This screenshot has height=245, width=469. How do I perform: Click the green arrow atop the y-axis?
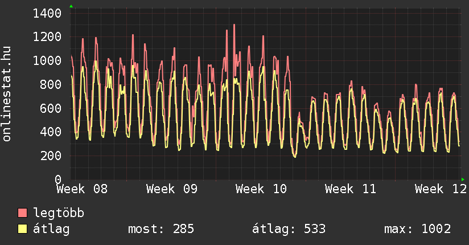[x=71, y=6]
